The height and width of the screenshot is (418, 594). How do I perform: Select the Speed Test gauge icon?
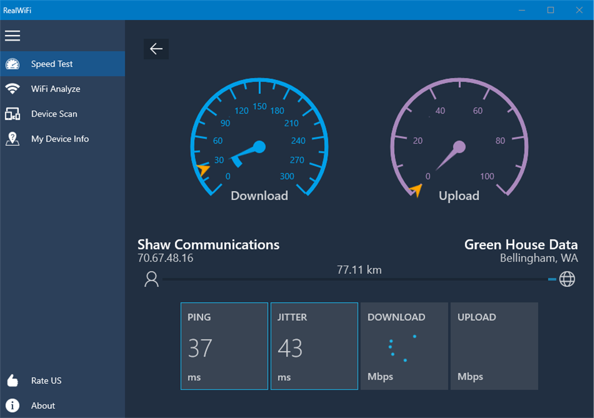(x=13, y=63)
